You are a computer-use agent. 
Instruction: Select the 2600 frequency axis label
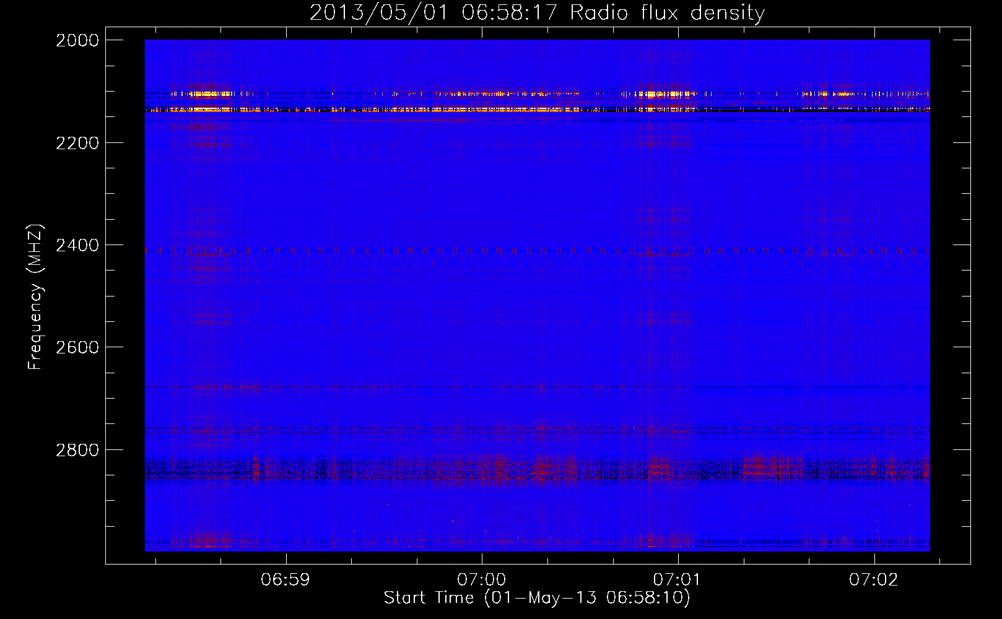[x=77, y=347]
